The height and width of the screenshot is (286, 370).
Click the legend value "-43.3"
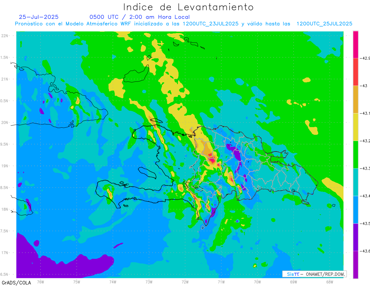click(365, 168)
